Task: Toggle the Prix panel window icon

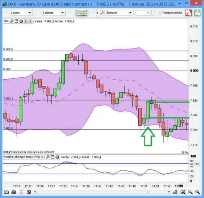Action: pyautogui.click(x=16, y=21)
